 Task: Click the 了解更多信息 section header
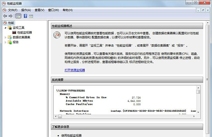click(x=127, y=127)
